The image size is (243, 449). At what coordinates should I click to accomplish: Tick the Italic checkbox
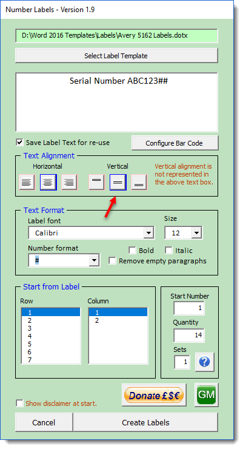(168, 250)
